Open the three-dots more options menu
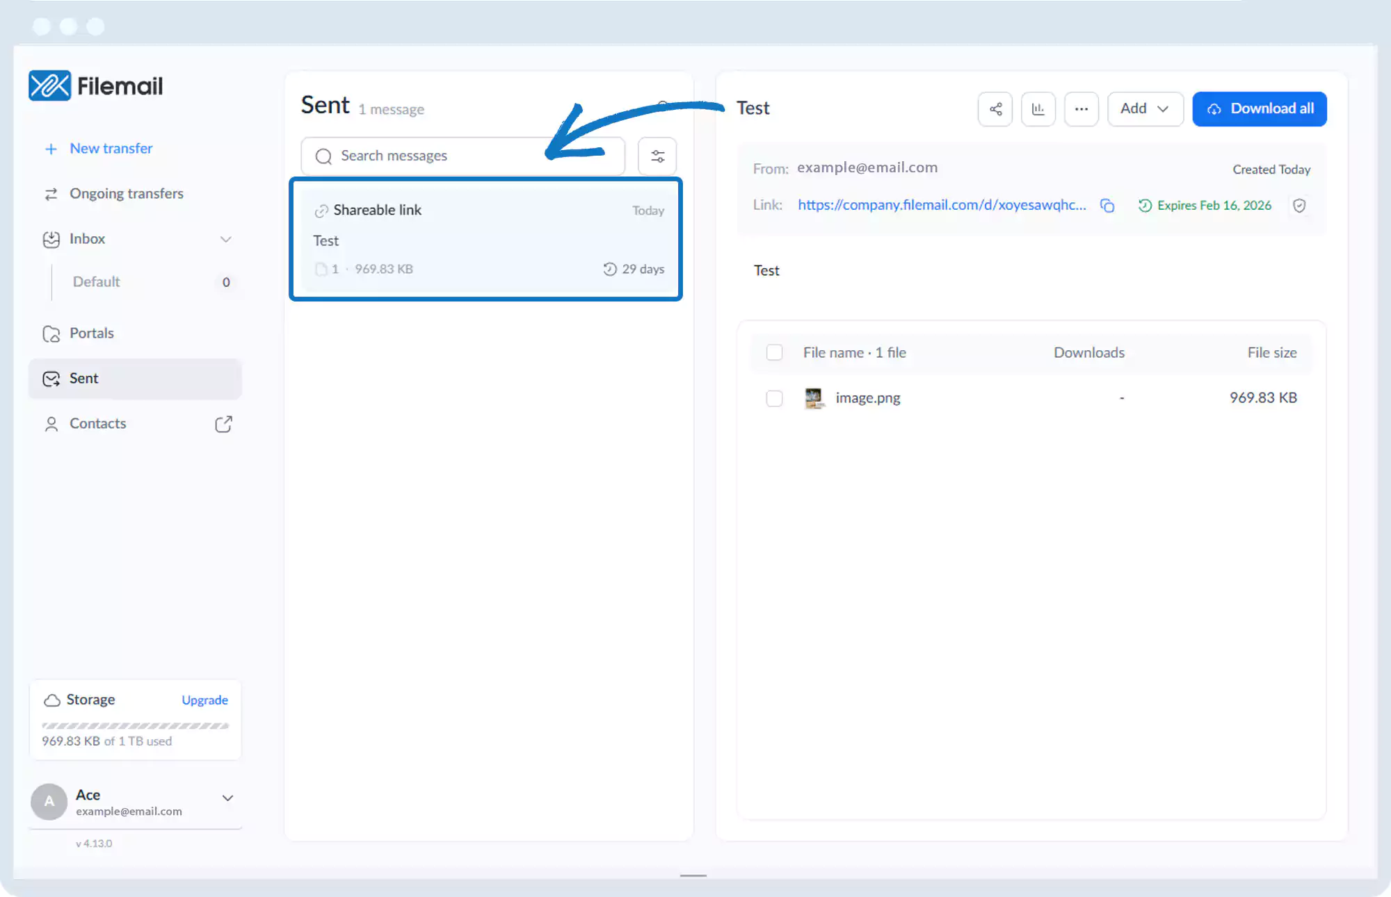This screenshot has height=897, width=1391. 1081,109
